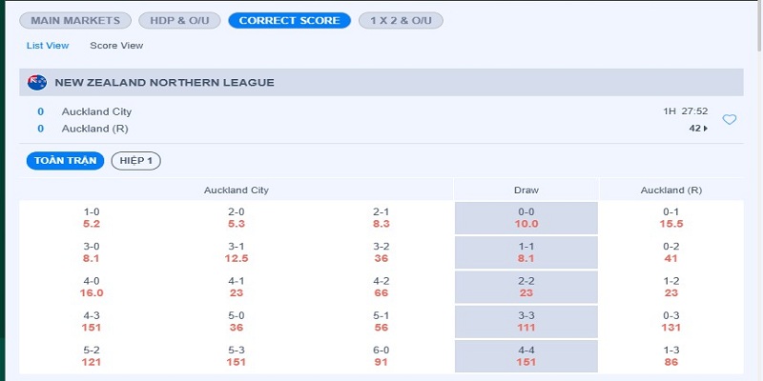Screen dimensions: 763x381
Task: Click the New Zealand flag icon
Action: point(38,82)
